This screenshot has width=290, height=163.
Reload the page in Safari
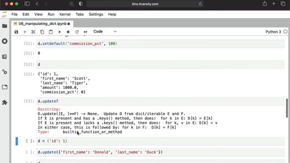[200, 4]
